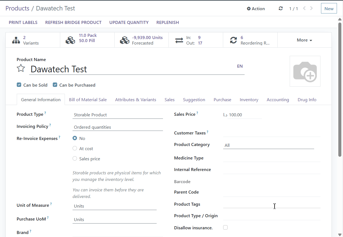Open the Unit of Measure dropdown
Image resolution: width=343 pixels, height=237 pixels.
pos(115,206)
